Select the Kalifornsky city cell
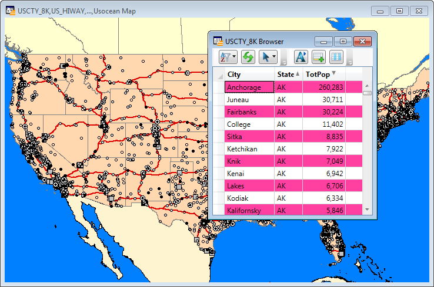434x287 pixels. click(x=249, y=210)
